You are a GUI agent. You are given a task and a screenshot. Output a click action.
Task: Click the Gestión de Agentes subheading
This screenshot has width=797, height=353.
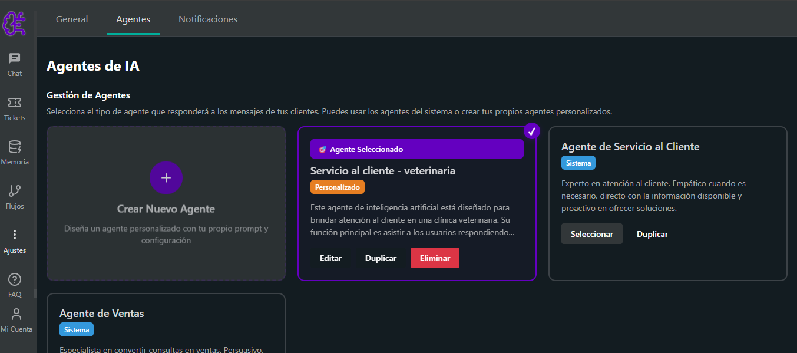88,95
